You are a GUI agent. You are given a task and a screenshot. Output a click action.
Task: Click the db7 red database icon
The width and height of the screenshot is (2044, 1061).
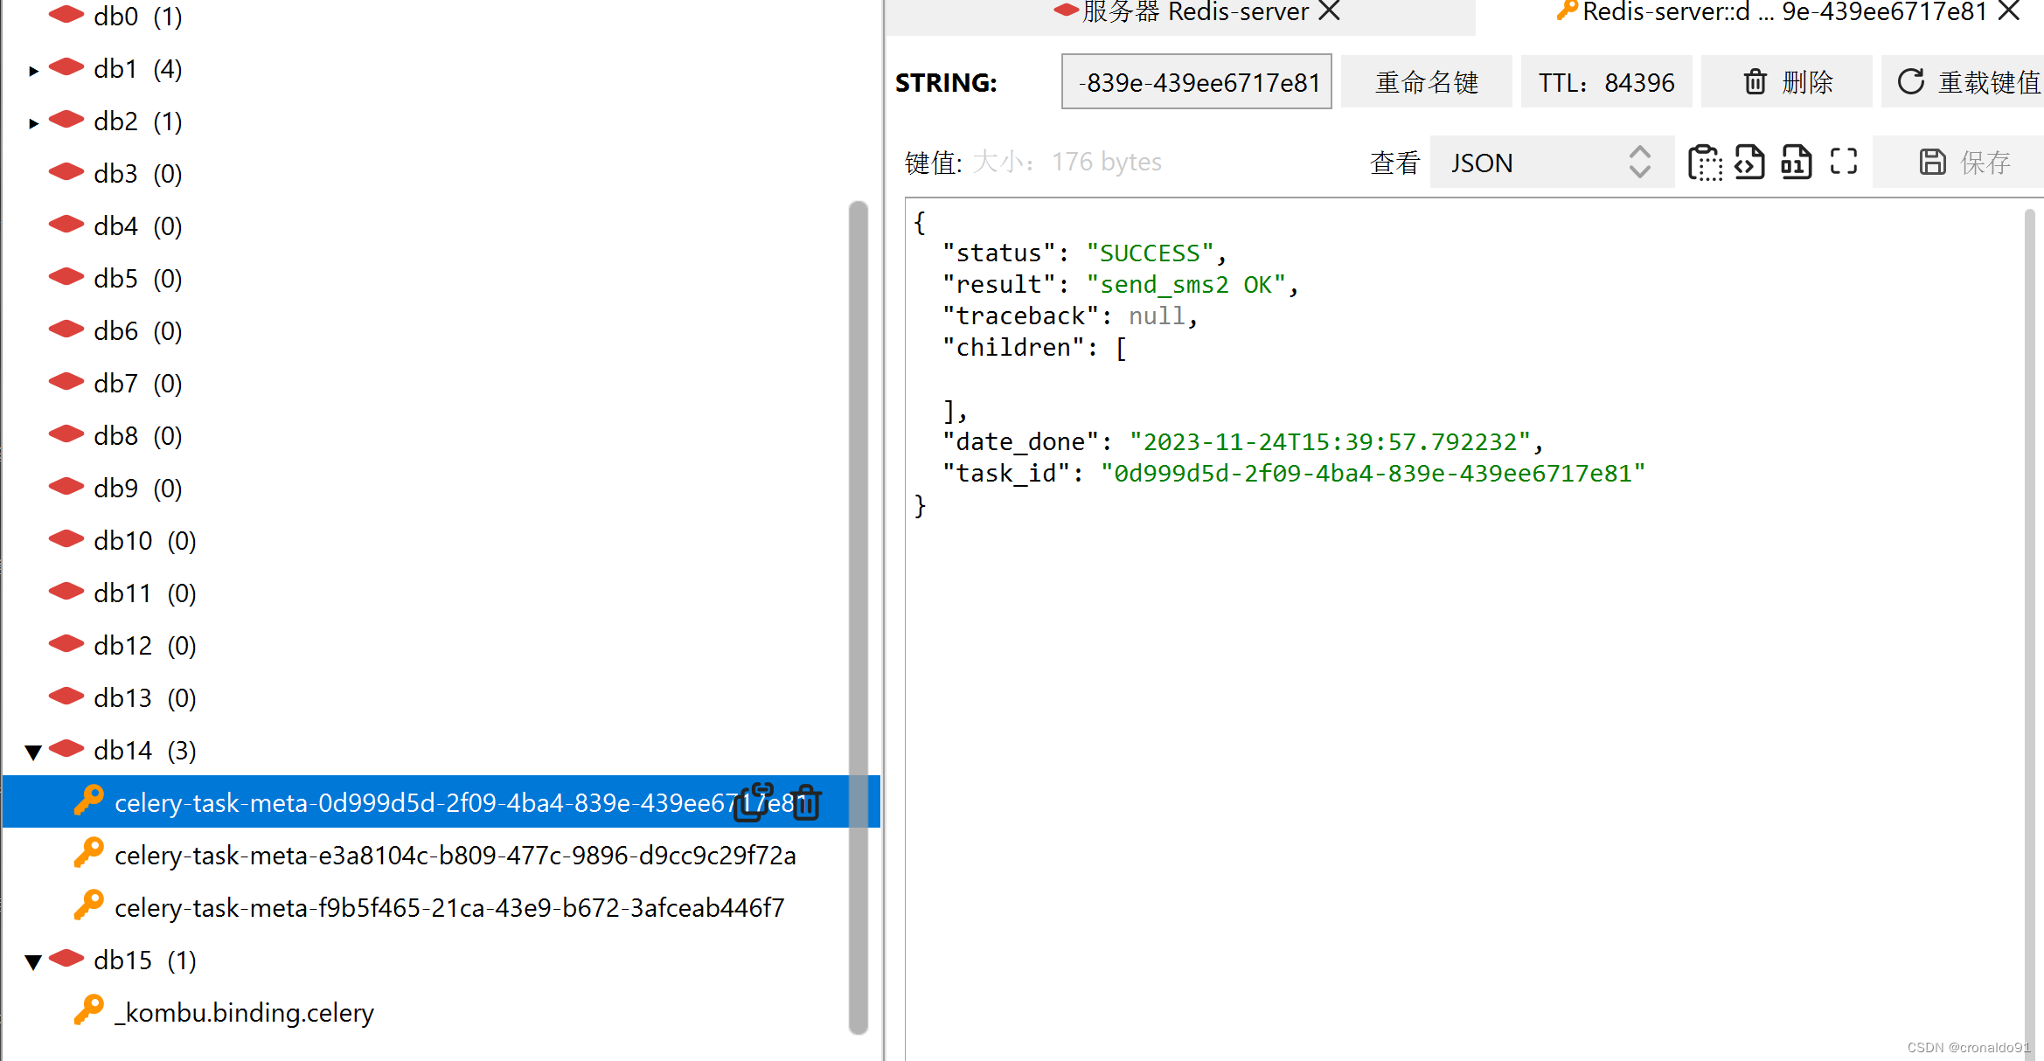point(66,382)
